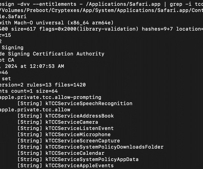Click the kTCCServiceScreenCapture entry
Screen dimensions: 203x169
click(x=83, y=141)
